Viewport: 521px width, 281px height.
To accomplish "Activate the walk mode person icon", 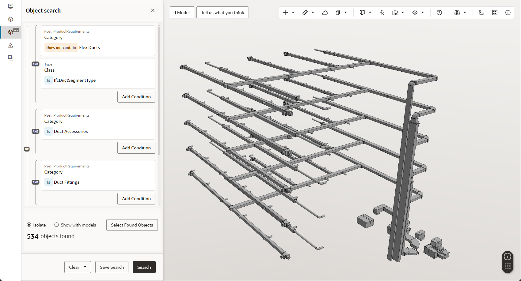I will (x=382, y=13).
